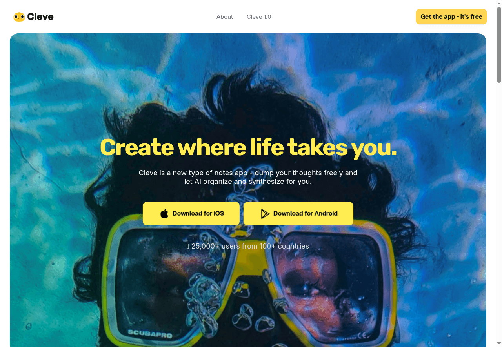Click the 25,000+ users from 100+ countries text
The image size is (502, 347).
coord(250,246)
